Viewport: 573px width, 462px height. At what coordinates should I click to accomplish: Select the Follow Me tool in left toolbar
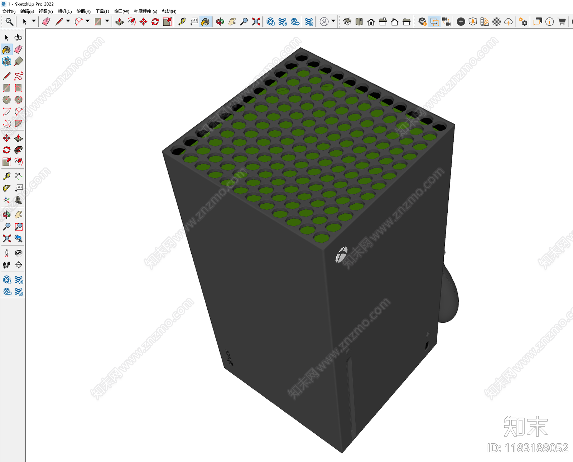pyautogui.click(x=18, y=150)
